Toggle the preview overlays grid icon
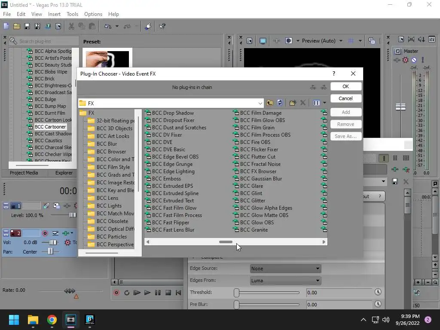The height and width of the screenshot is (330, 440). (351, 41)
